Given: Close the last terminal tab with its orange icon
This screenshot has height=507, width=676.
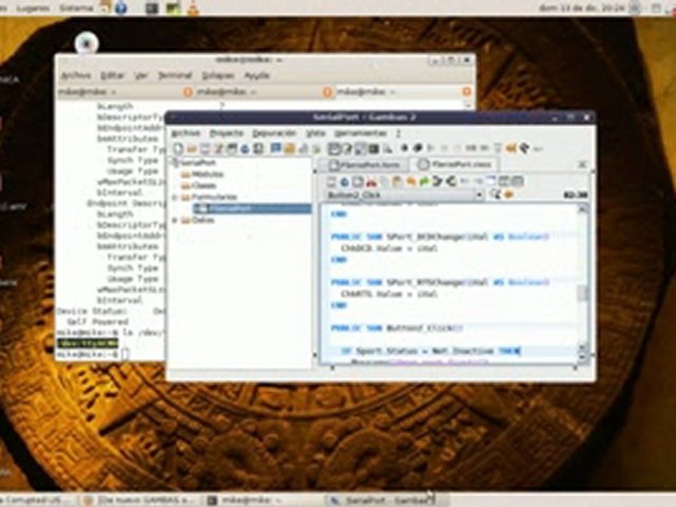Looking at the screenshot, I should pos(466,92).
